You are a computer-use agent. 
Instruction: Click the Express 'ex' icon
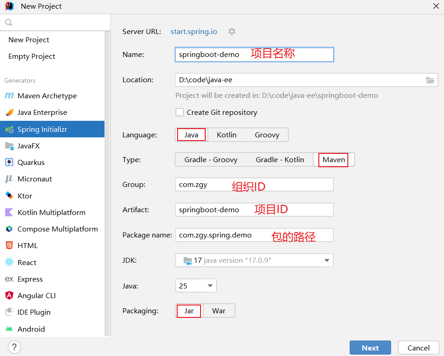point(9,279)
